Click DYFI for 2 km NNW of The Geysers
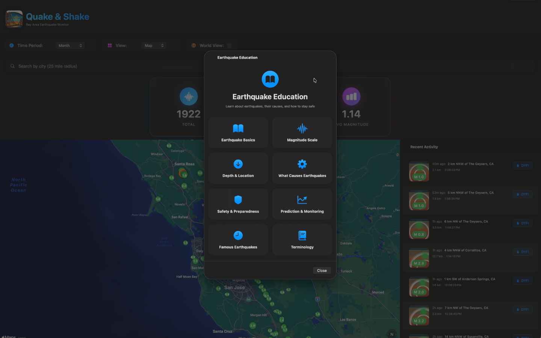The width and height of the screenshot is (541, 338). click(523, 166)
